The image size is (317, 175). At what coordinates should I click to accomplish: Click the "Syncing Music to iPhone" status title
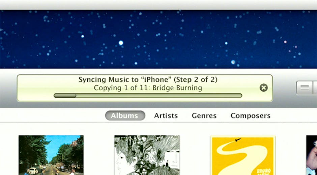pyautogui.click(x=148, y=80)
